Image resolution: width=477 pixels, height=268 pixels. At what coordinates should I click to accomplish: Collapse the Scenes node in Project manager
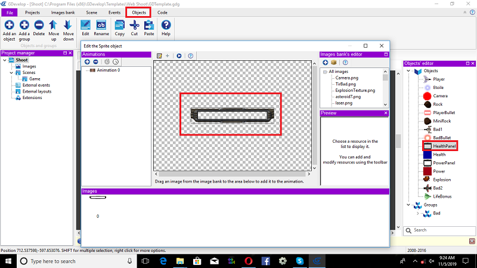[x=11, y=72]
